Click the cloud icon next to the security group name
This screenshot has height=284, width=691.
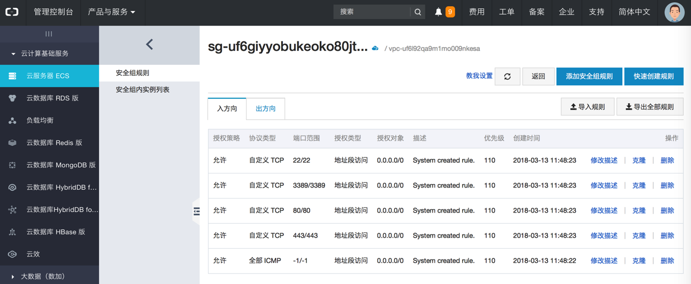[x=375, y=49]
